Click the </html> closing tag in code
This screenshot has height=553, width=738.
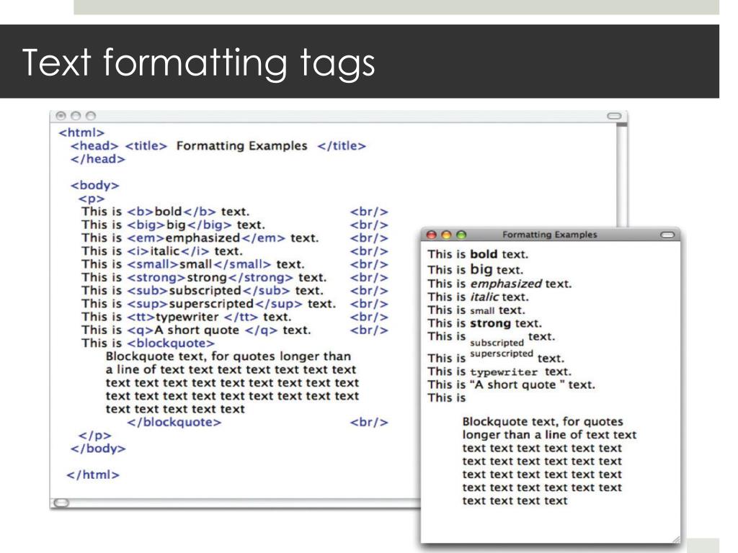pos(93,475)
